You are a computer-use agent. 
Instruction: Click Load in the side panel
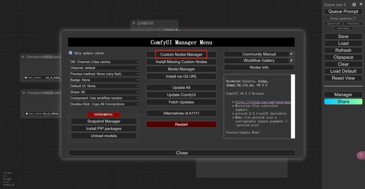coord(343,43)
